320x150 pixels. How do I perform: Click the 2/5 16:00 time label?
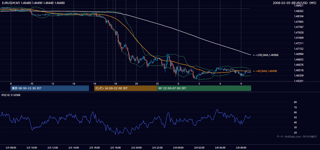point(94,148)
